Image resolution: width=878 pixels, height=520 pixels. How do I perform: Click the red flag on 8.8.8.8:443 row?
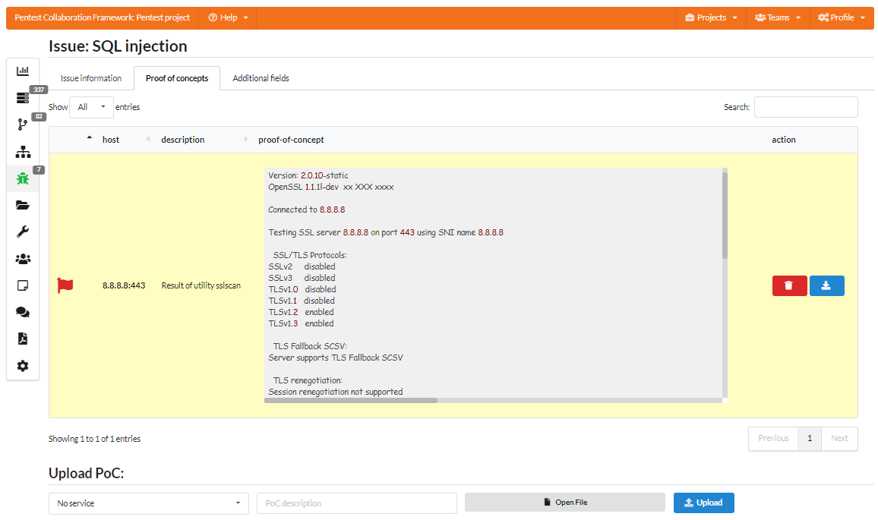pyautogui.click(x=65, y=285)
